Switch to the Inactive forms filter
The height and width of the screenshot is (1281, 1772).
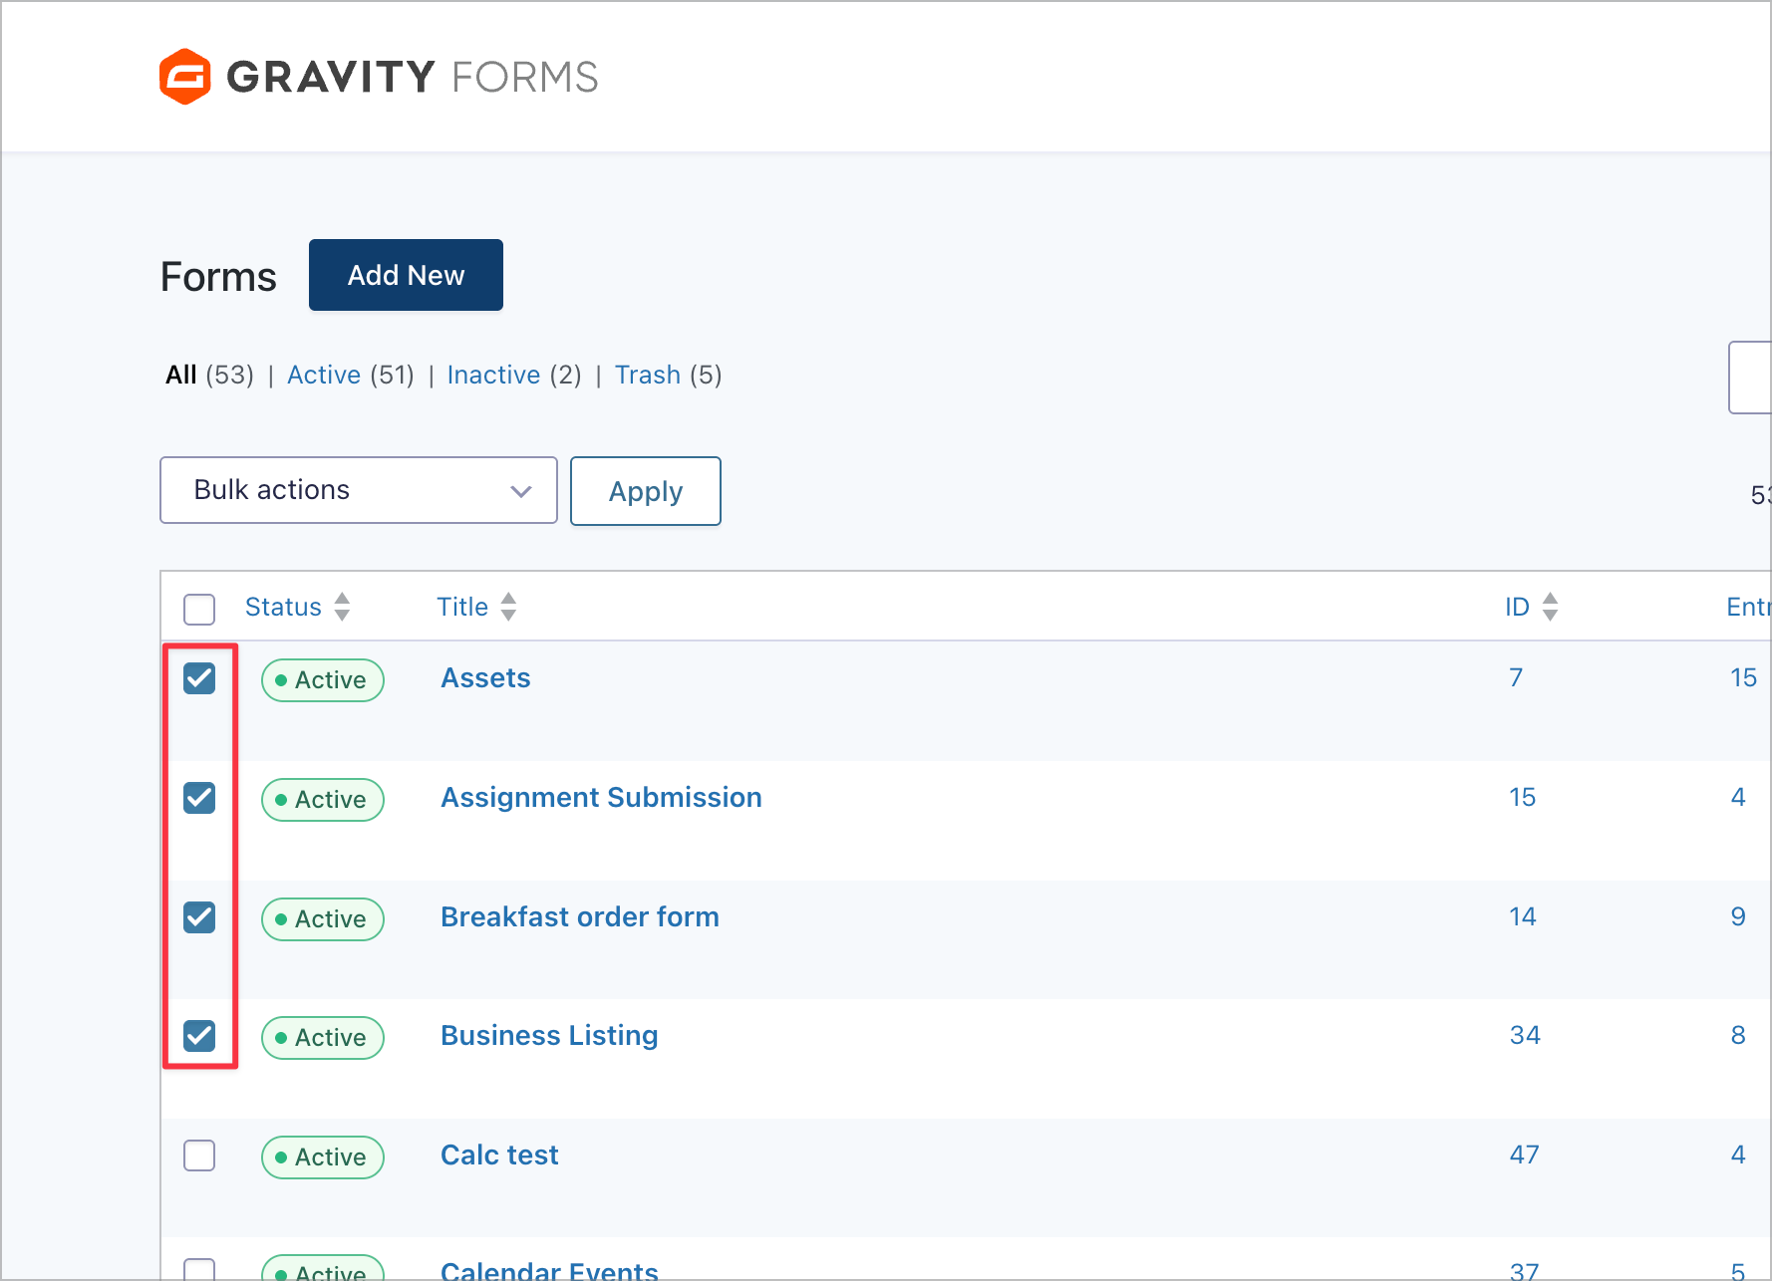[494, 375]
